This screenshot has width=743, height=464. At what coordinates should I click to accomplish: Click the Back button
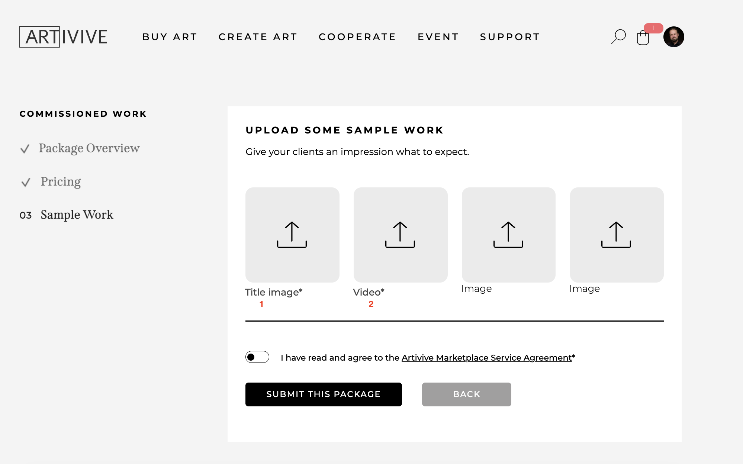click(466, 394)
